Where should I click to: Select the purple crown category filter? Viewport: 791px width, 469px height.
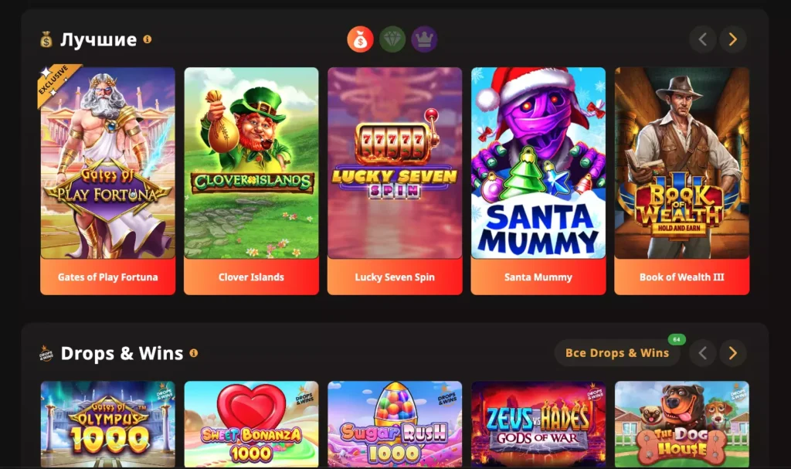(x=424, y=39)
